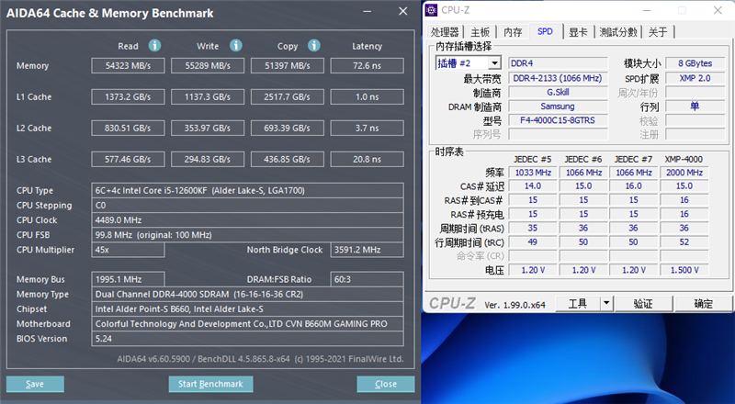
Task: Click the CPU Stepping field C0
Action: tap(247, 206)
